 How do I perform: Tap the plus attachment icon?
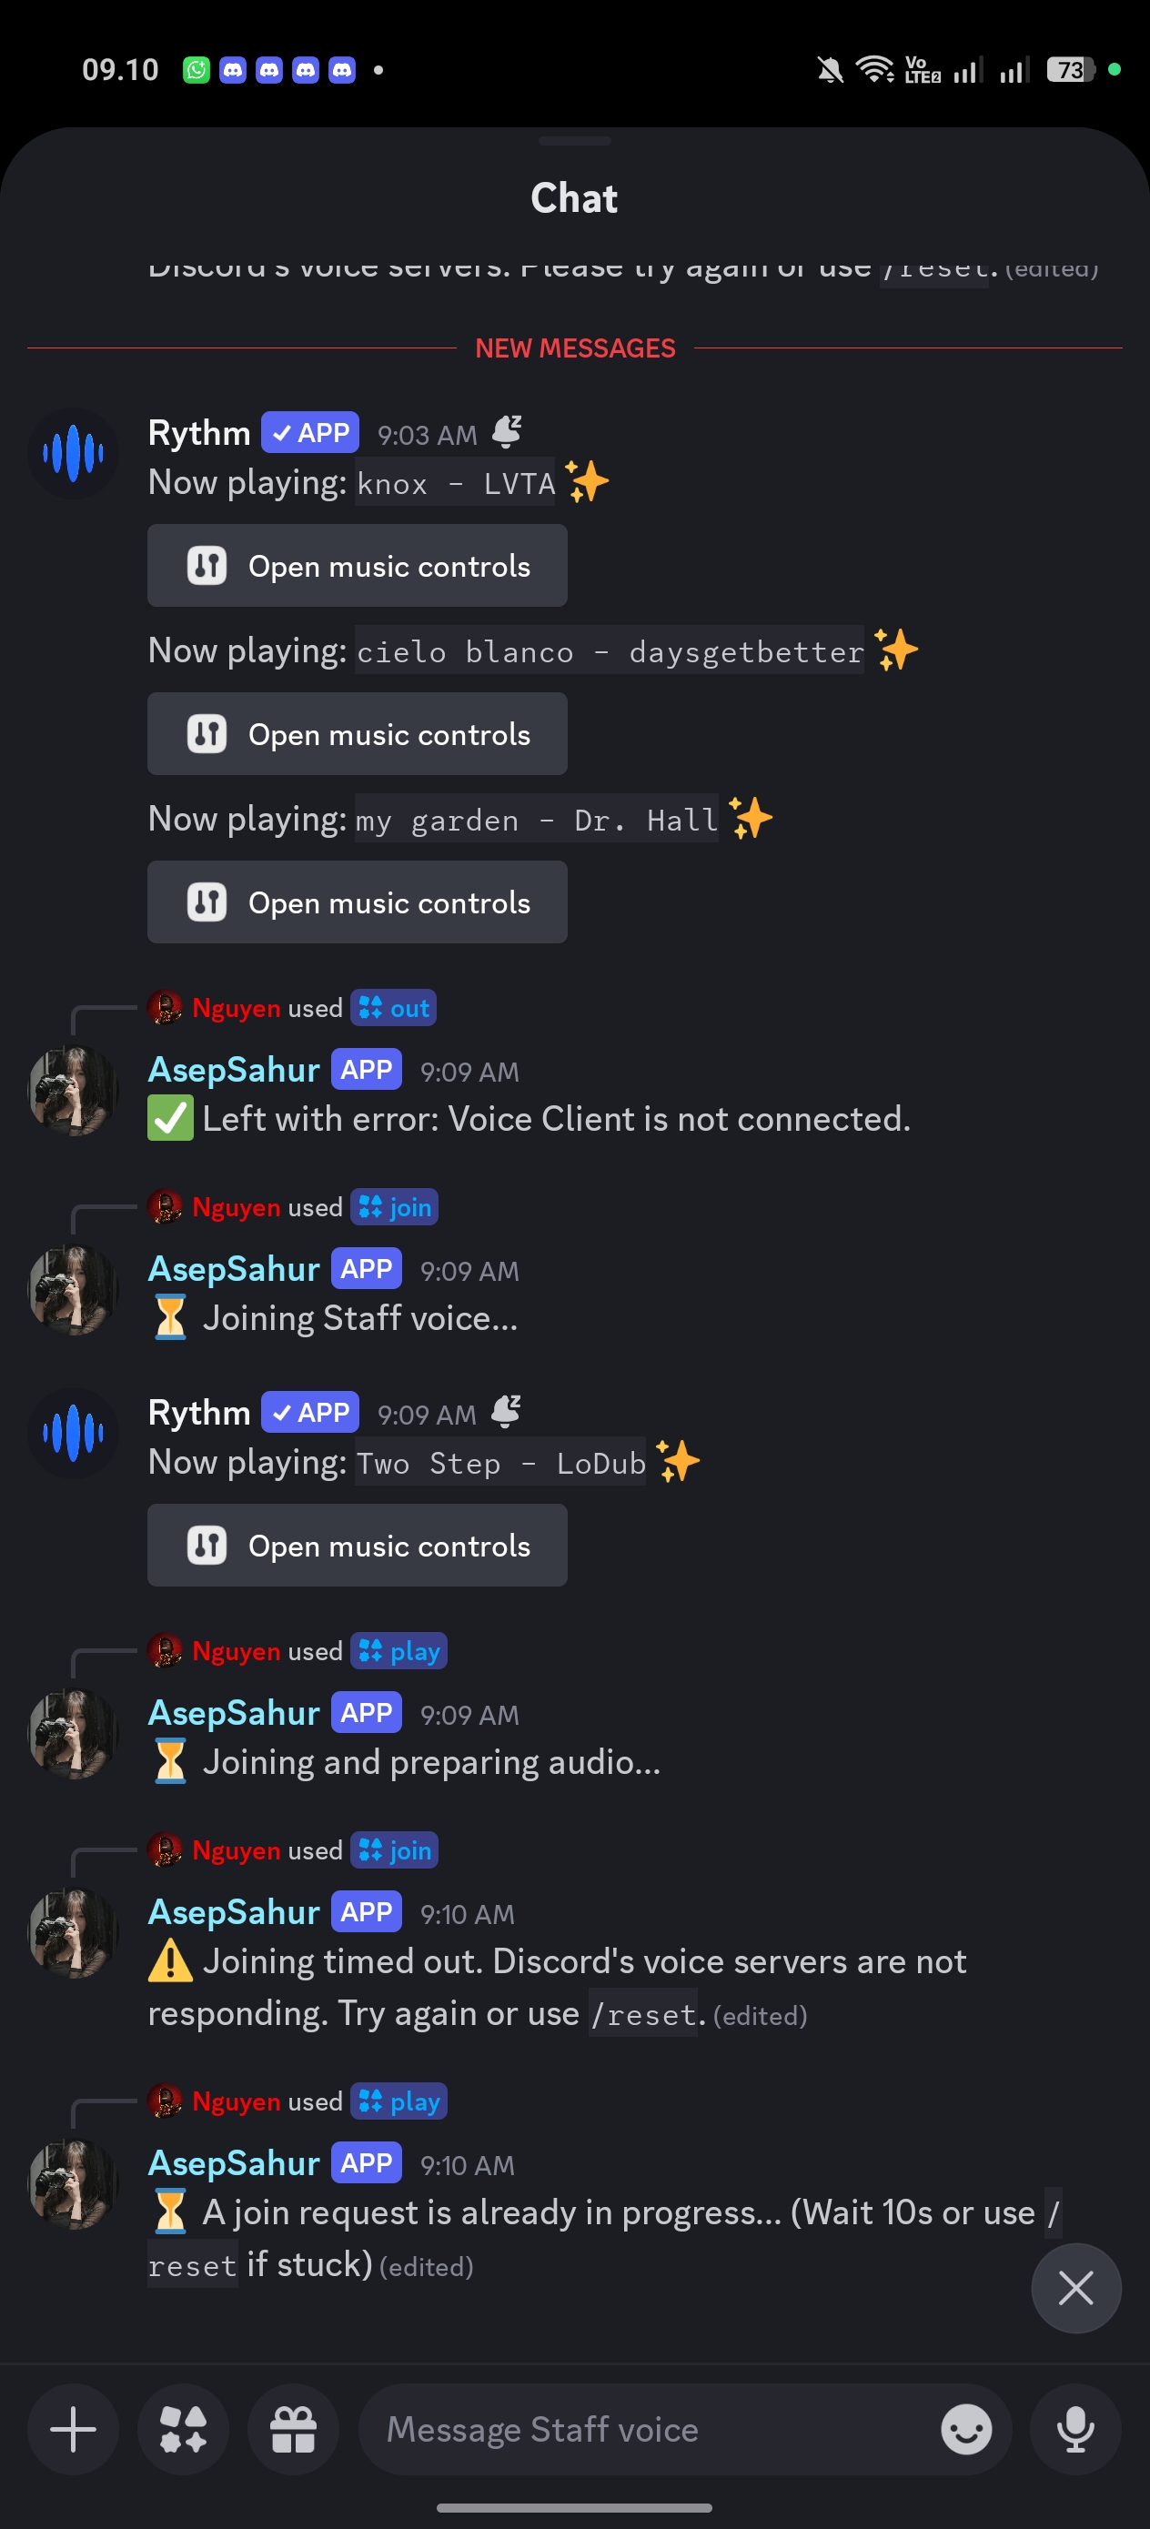click(x=73, y=2429)
